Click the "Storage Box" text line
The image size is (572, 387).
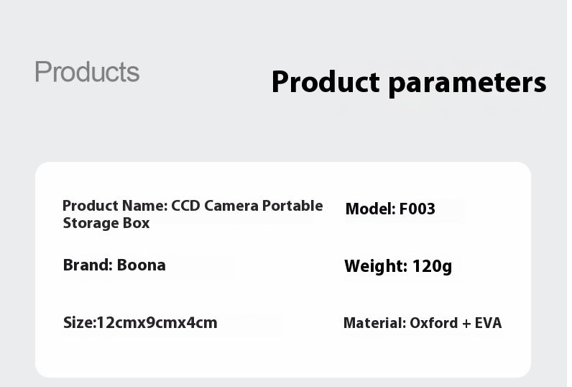click(106, 223)
